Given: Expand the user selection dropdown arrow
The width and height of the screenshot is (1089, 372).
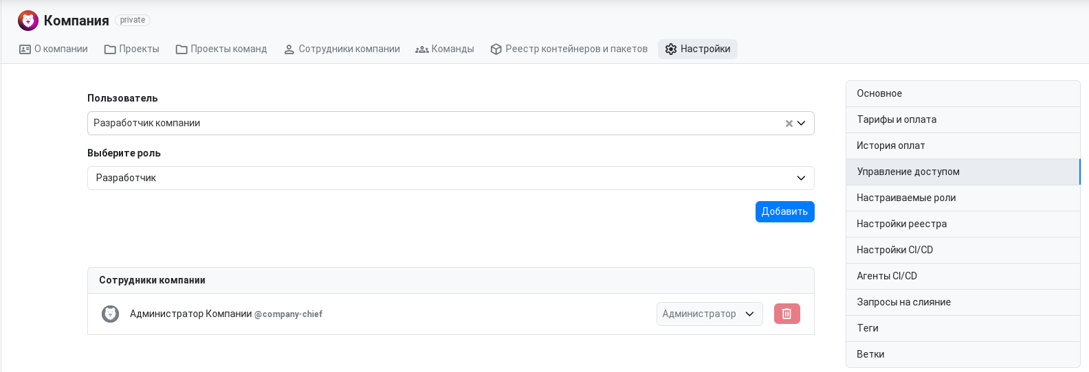Looking at the screenshot, I should [x=802, y=124].
